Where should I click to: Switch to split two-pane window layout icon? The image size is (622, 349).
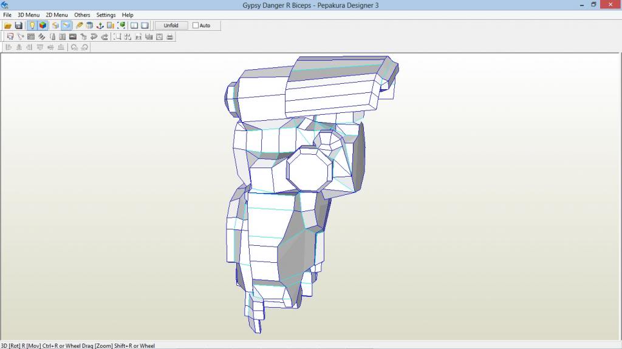pyautogui.click(x=134, y=25)
